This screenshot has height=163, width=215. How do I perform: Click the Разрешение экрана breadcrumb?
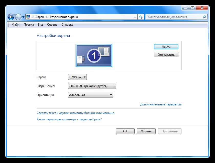coord(64,17)
